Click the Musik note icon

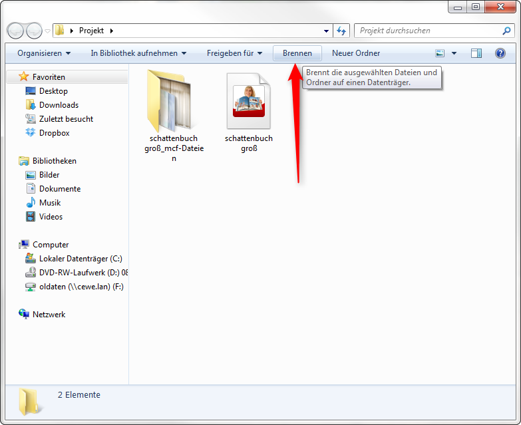tap(31, 203)
